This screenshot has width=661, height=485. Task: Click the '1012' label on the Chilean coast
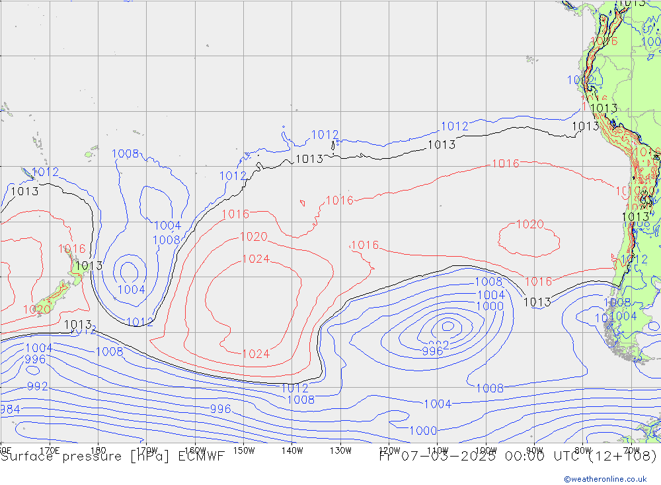tap(634, 259)
